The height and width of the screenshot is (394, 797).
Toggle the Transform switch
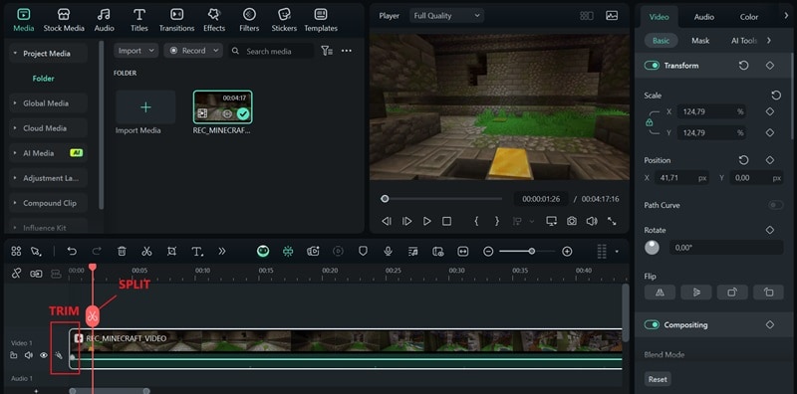pyautogui.click(x=652, y=66)
